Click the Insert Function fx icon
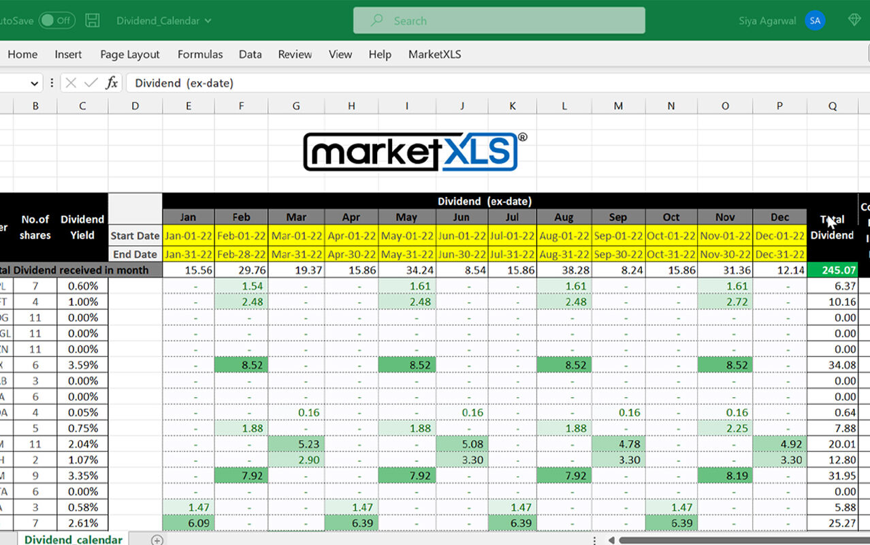870x545 pixels. [112, 83]
